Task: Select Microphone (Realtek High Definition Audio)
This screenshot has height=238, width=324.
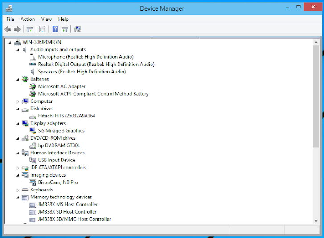Action: coord(86,57)
